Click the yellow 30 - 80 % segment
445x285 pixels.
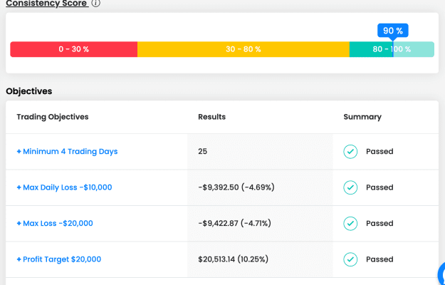244,49
